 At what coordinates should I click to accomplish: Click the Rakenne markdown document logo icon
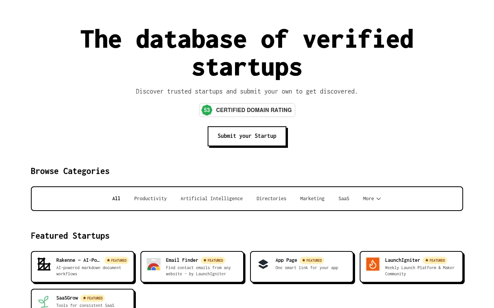44,264
